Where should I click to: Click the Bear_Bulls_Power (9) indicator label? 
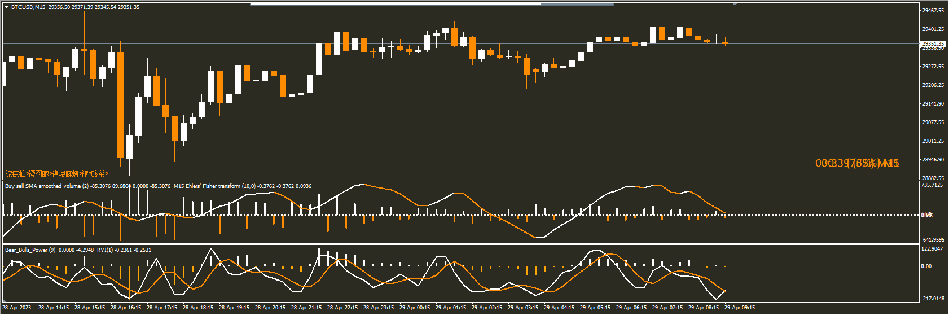(30, 250)
